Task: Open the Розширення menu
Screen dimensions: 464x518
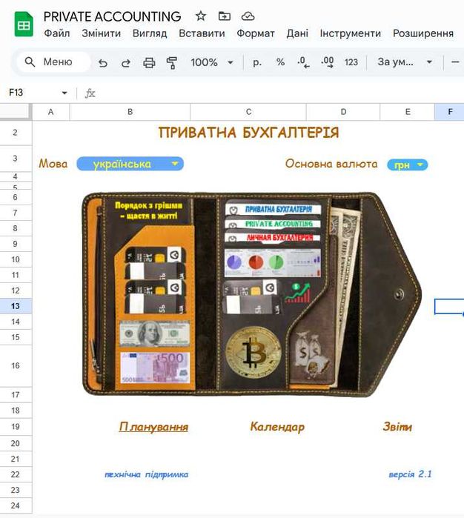Action: (423, 33)
